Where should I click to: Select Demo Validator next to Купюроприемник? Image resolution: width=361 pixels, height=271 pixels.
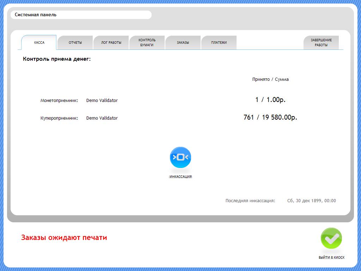pyautogui.click(x=102, y=118)
